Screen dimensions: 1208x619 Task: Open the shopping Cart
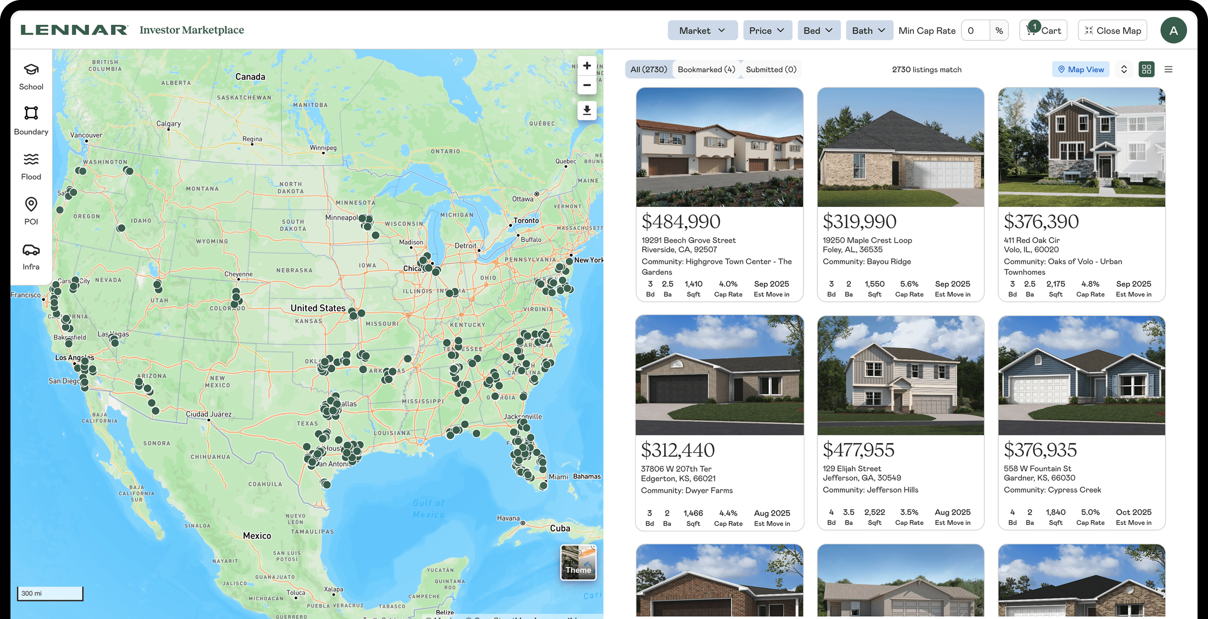(1043, 30)
